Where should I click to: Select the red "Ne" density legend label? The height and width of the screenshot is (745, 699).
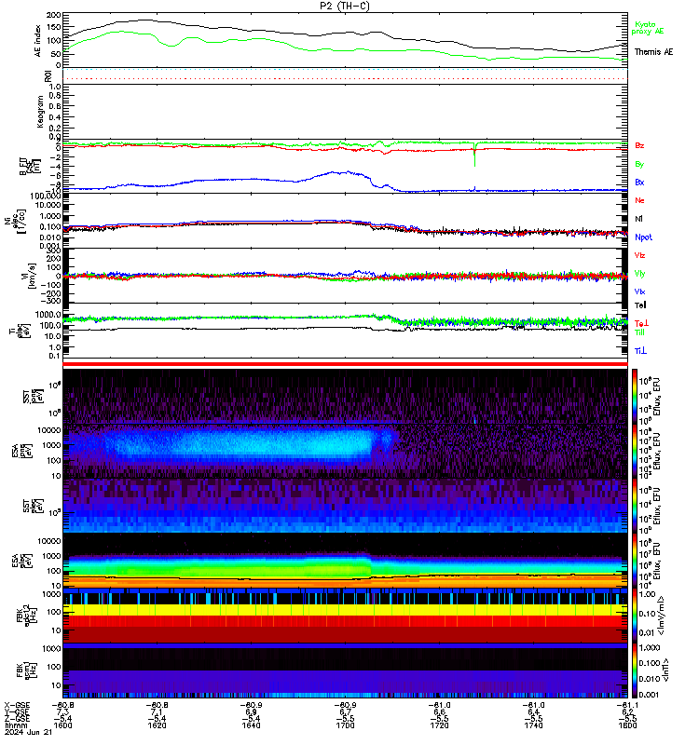coord(639,200)
